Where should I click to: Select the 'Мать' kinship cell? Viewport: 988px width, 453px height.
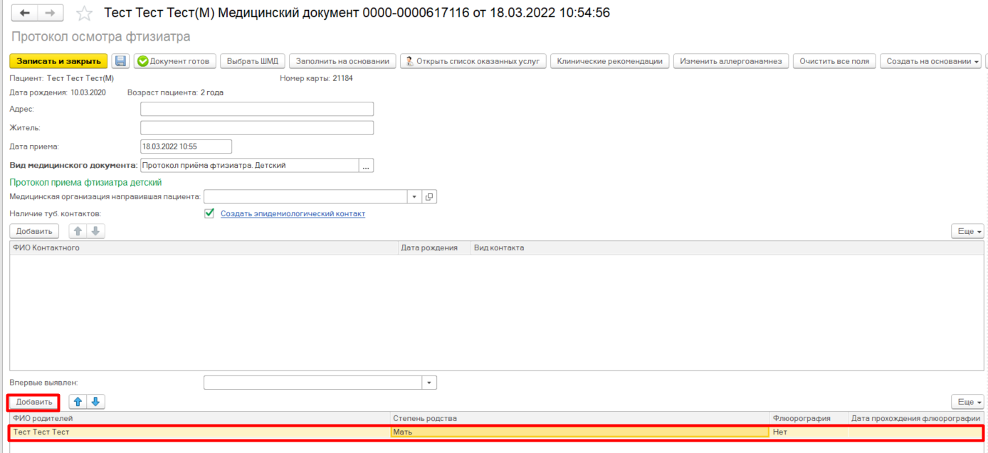[x=579, y=432]
